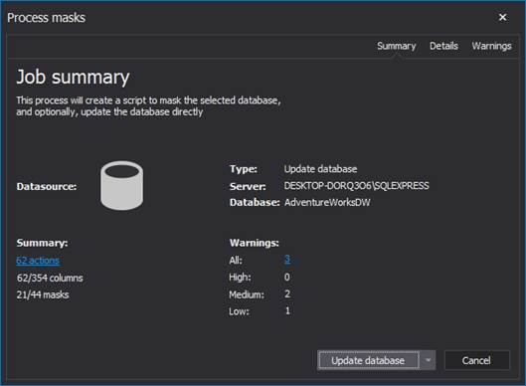Screen dimensions: 526x386
Task: Click the 21/44 masks text
Action: click(x=43, y=294)
